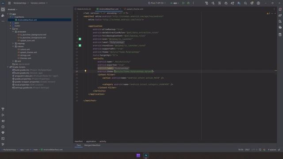Viewport: 283px width, 159px height.
Task: Select the Text tab below editor
Action: [x=79, y=145]
